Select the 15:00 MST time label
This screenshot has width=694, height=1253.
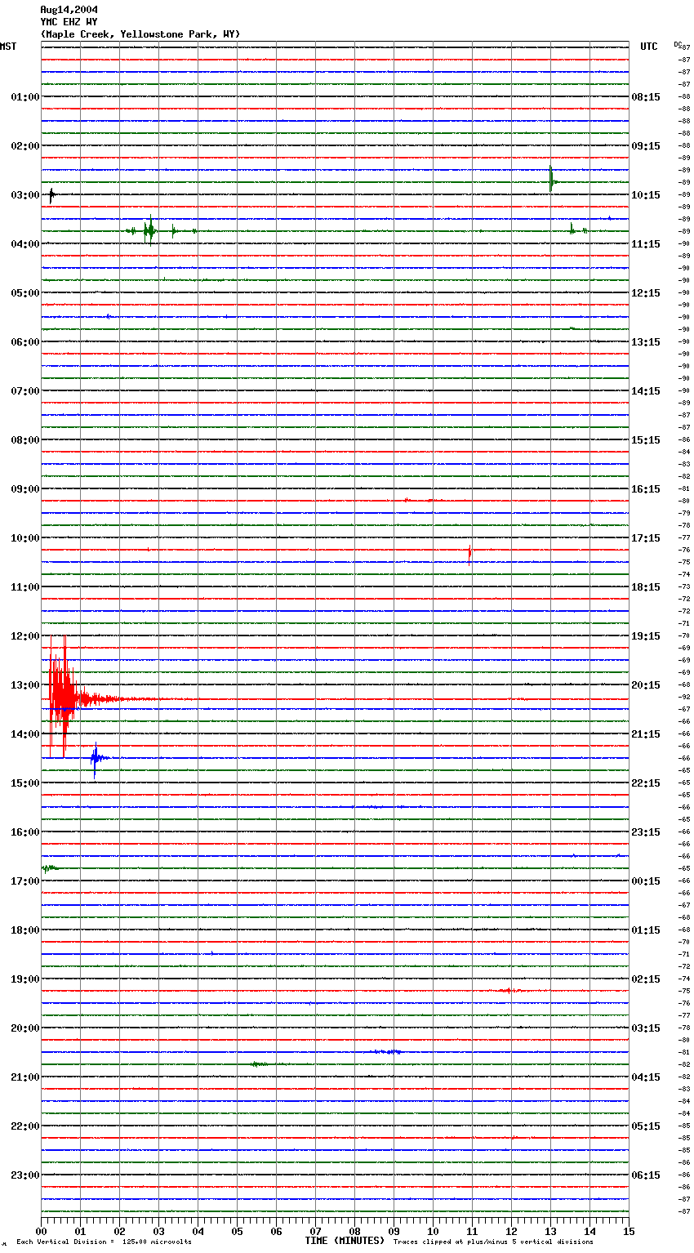(x=25, y=783)
